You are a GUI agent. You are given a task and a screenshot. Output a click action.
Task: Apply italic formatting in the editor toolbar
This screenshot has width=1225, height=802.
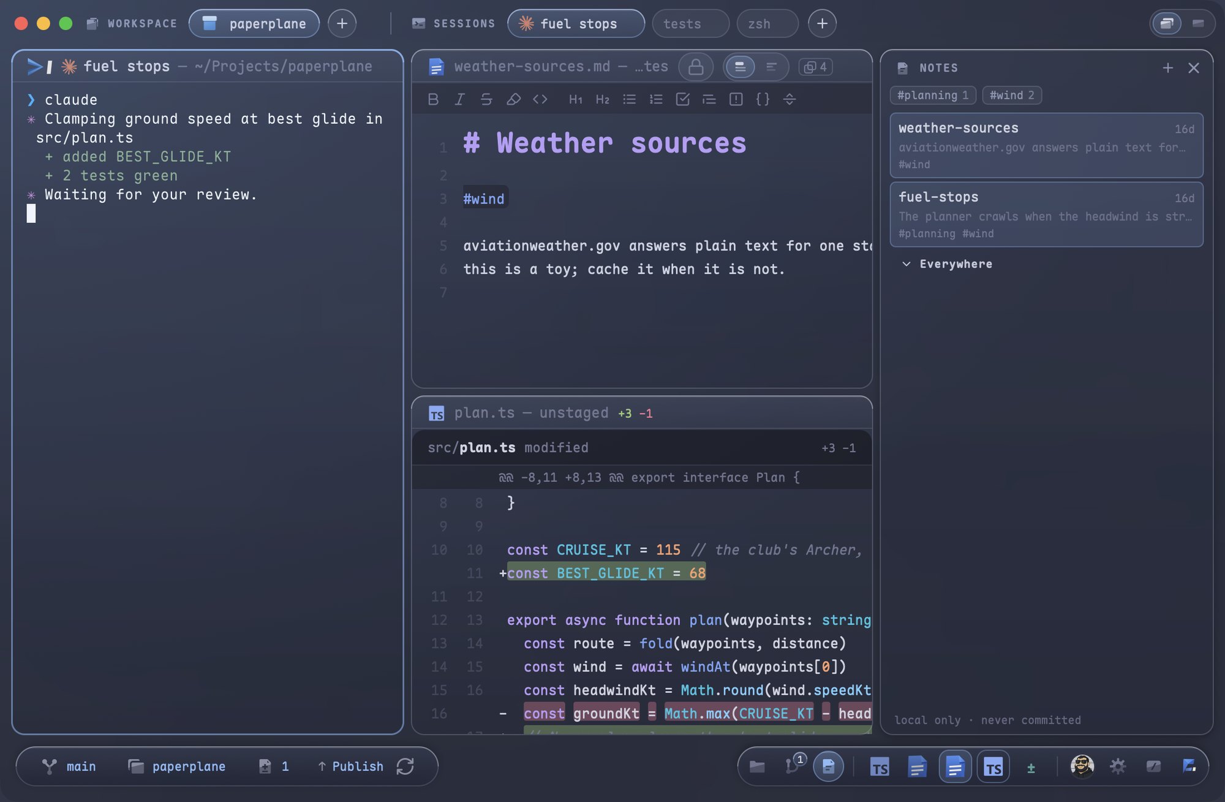(459, 99)
